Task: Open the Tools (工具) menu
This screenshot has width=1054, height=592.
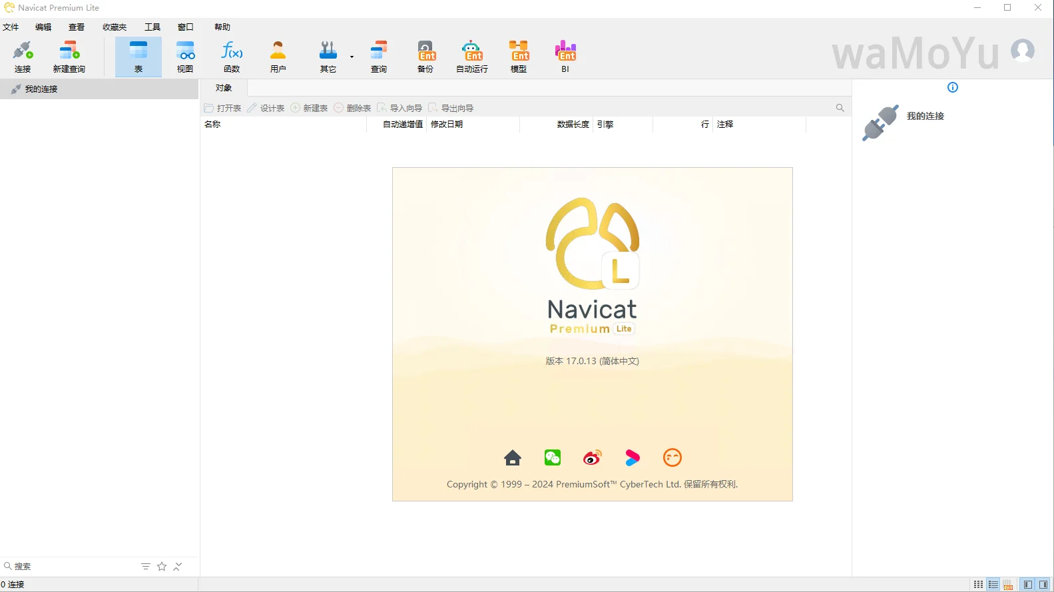Action: tap(152, 27)
